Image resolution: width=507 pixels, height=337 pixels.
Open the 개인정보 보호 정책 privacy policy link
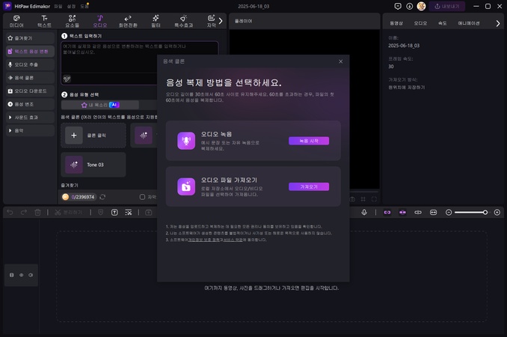tap(203, 240)
